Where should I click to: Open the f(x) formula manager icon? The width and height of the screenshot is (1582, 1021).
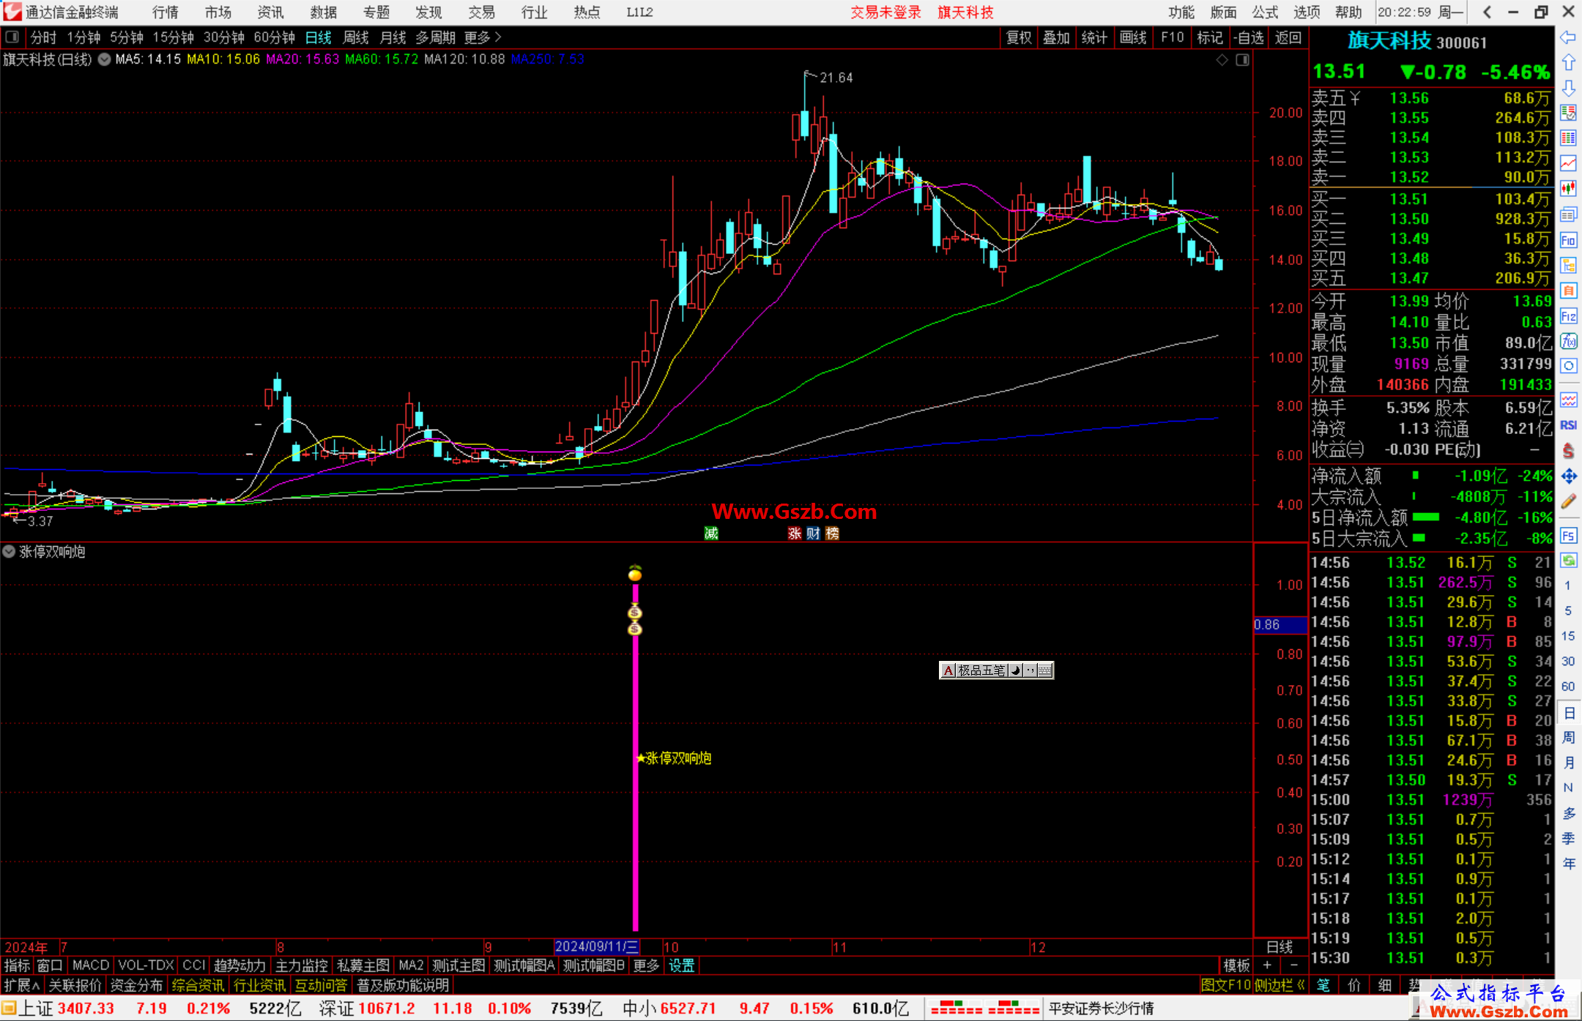click(x=1568, y=341)
